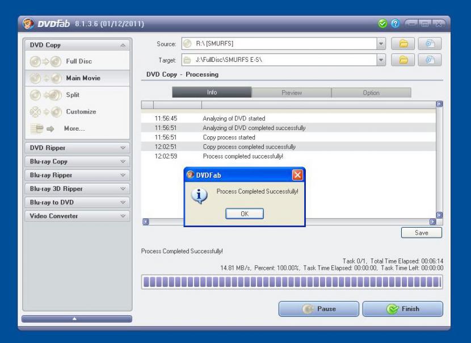Click the info icon in the DVDFab dialog
471x343 pixels.
[x=199, y=196]
